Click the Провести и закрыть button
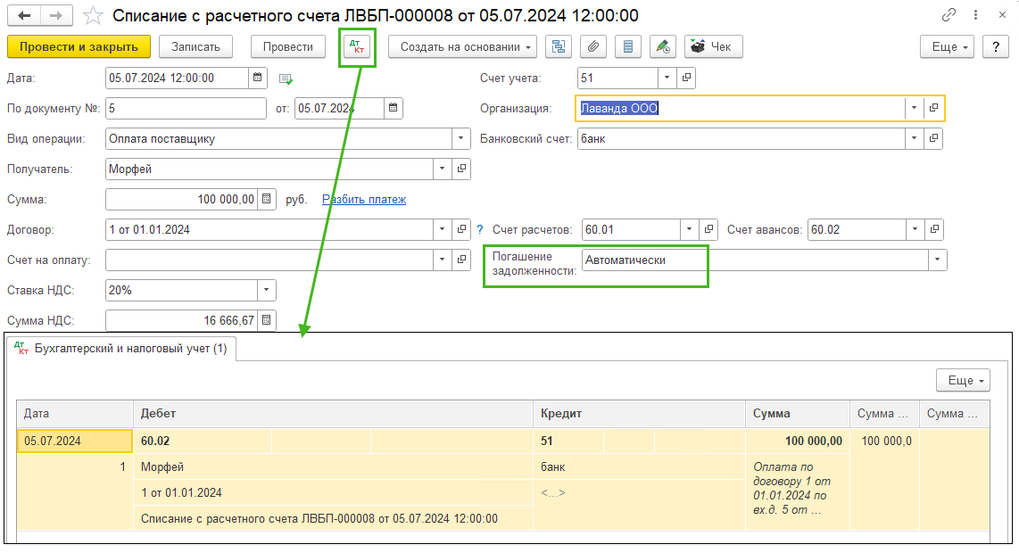 click(x=79, y=46)
